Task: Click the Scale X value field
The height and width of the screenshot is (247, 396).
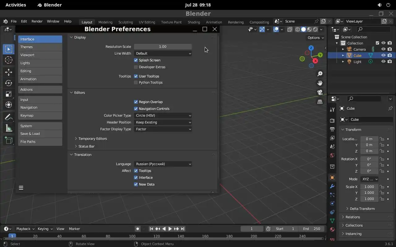Action: [369, 187]
